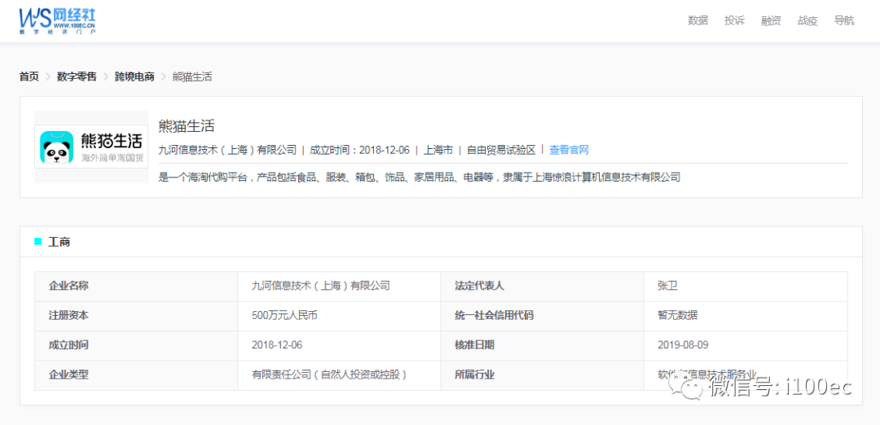
Task: Open the 投诉 navigation item
Action: [734, 21]
